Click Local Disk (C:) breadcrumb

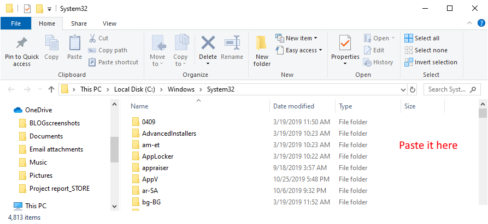click(x=134, y=90)
